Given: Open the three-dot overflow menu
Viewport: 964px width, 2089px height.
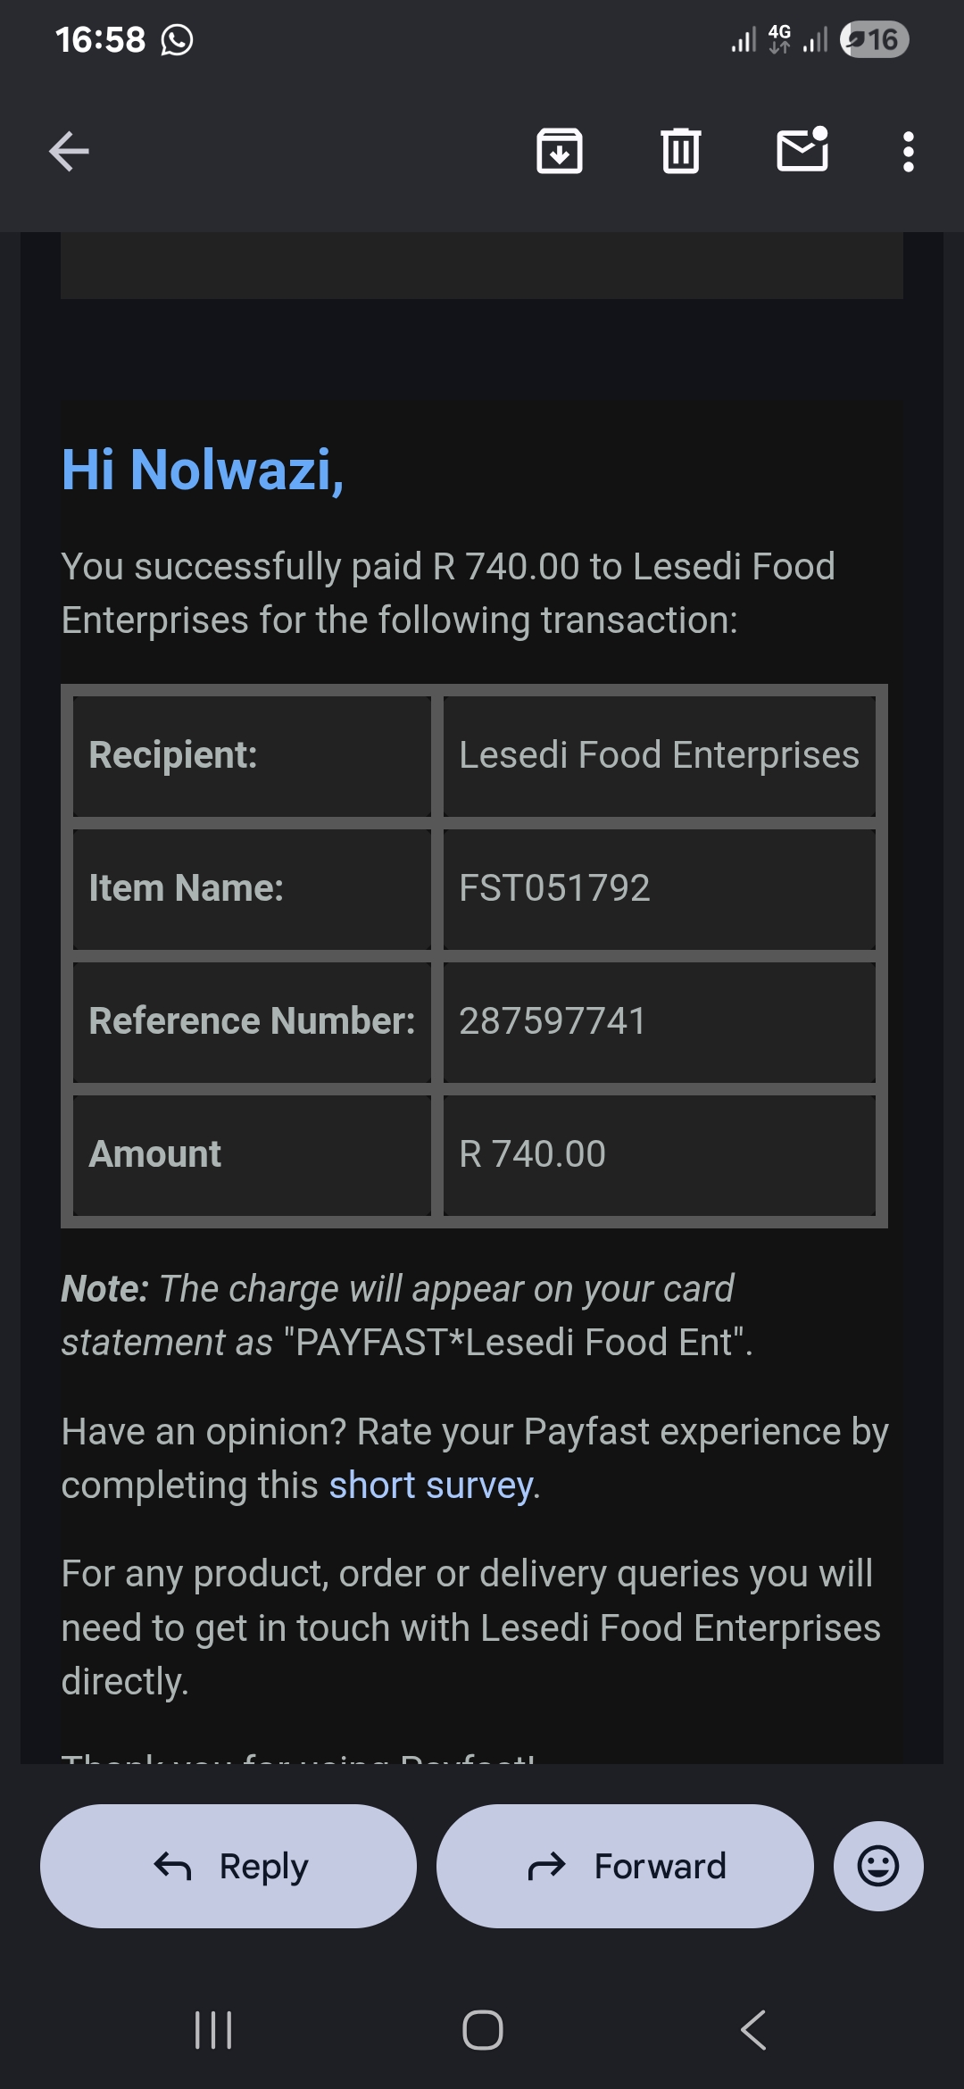Looking at the screenshot, I should pyautogui.click(x=908, y=152).
